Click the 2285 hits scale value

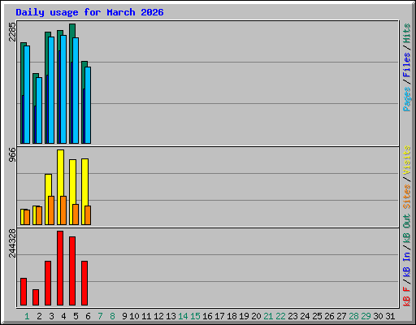tap(12, 32)
